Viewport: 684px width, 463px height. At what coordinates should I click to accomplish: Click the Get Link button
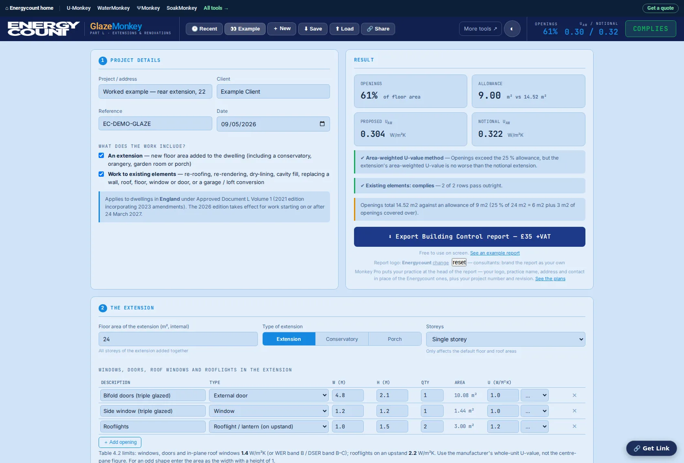[651, 448]
